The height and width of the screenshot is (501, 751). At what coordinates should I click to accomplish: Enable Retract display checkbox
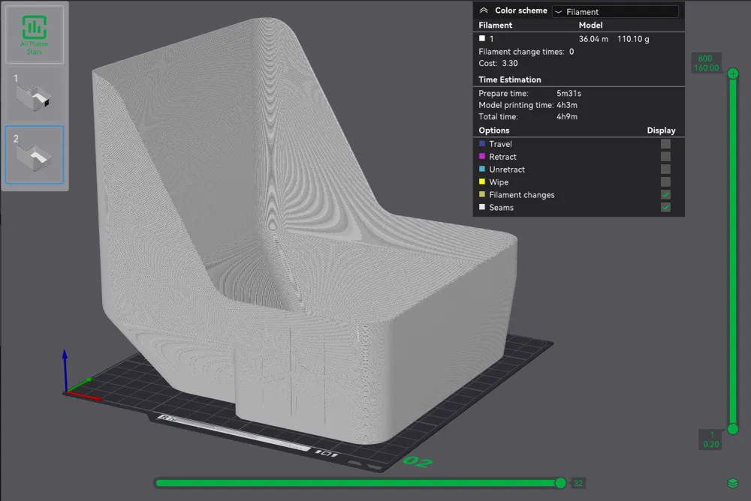point(665,157)
